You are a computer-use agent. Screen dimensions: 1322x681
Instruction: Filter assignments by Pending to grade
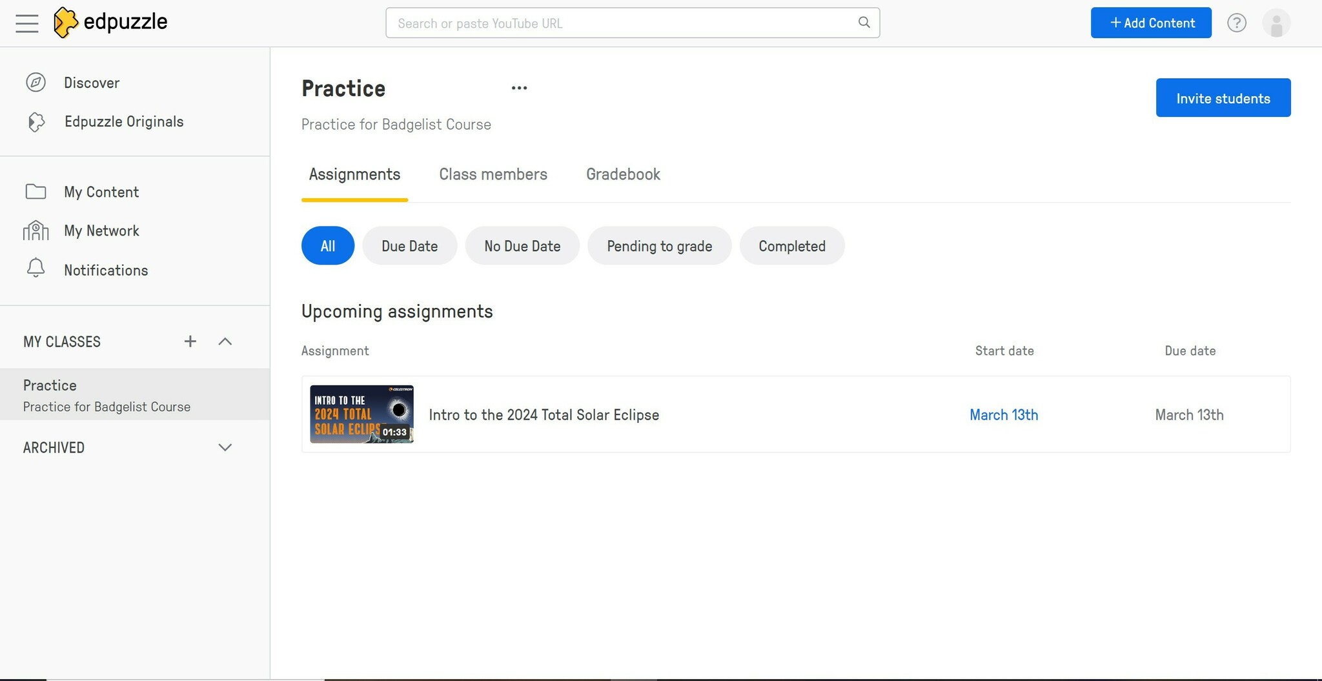coord(658,246)
